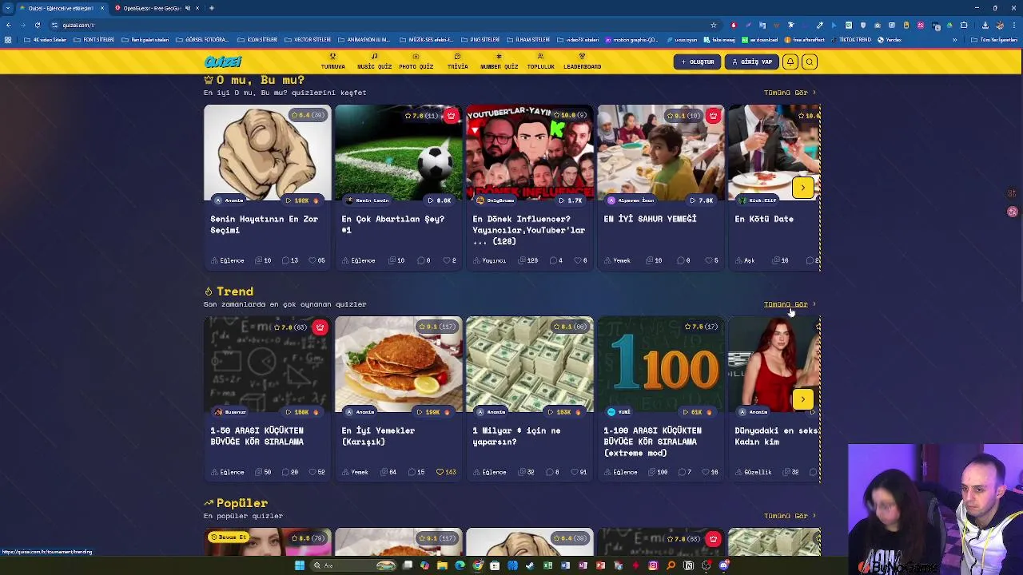Open a new browser tab
This screenshot has height=575, width=1023.
[x=212, y=8]
